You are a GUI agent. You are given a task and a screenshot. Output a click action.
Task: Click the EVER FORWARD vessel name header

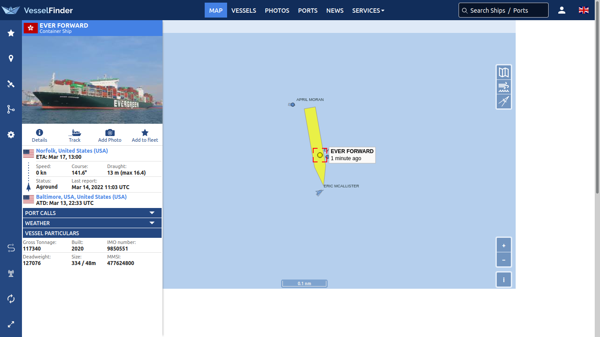[64, 25]
